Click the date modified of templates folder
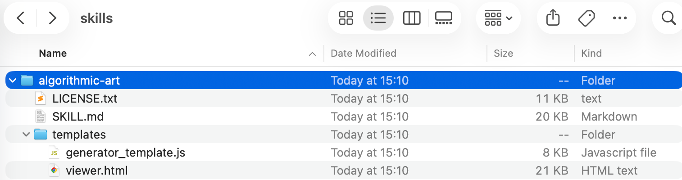The height and width of the screenshot is (180, 682). 369,135
